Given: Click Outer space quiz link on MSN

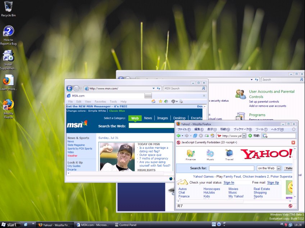Looking at the screenshot, I should pos(150,155).
